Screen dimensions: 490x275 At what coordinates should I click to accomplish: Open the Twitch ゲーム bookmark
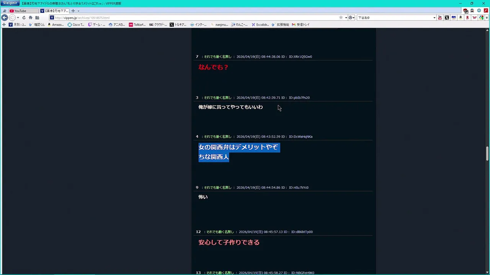tap(97, 24)
